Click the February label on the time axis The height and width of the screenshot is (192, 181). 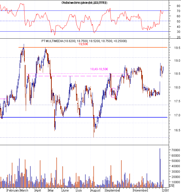13,190
